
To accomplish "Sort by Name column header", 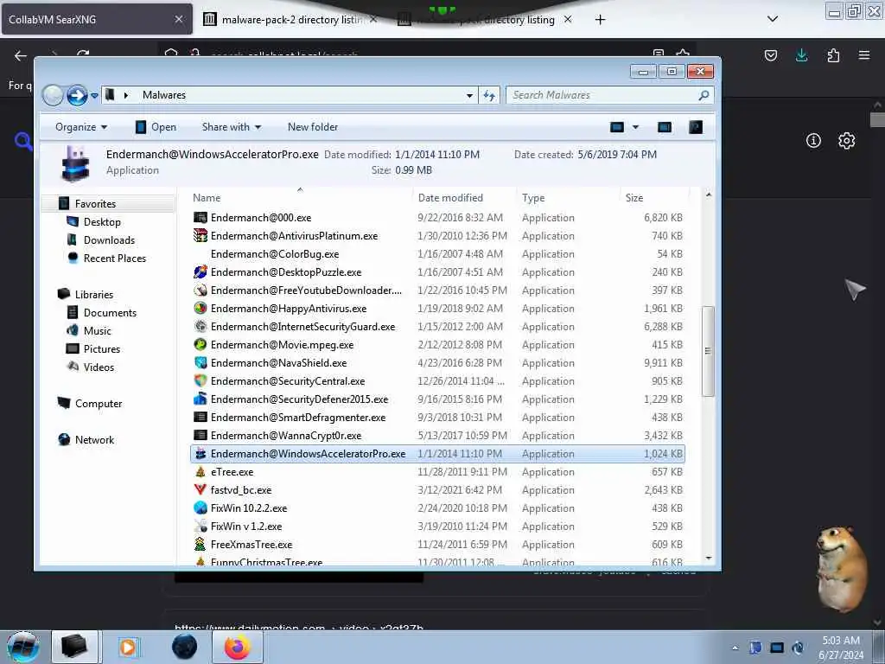I will [302, 198].
